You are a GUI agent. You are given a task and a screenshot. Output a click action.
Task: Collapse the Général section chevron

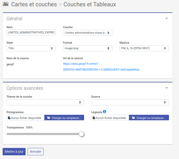(166, 18)
